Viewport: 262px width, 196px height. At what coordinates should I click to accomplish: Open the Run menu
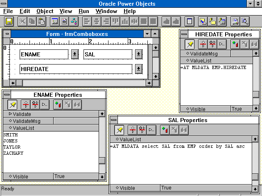(x=84, y=11)
